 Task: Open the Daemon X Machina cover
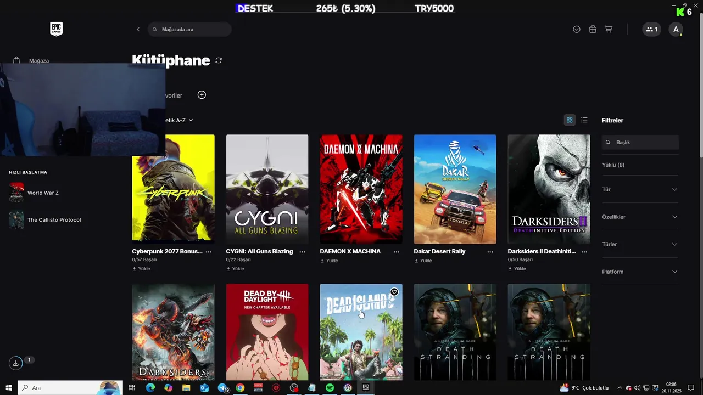pos(361,189)
